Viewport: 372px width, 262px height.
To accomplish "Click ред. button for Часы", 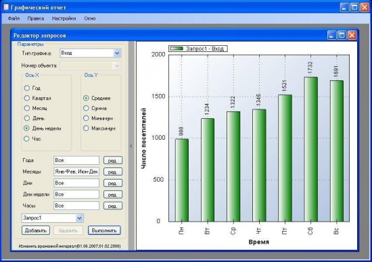I will click(113, 206).
